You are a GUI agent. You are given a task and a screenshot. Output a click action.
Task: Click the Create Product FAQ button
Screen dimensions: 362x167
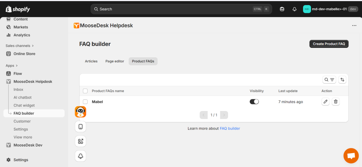pos(329,44)
